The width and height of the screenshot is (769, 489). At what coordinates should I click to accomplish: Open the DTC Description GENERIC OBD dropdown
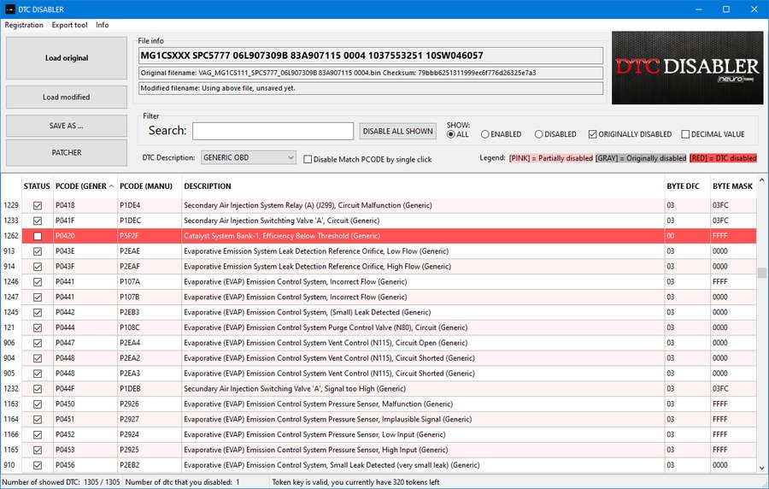click(249, 158)
